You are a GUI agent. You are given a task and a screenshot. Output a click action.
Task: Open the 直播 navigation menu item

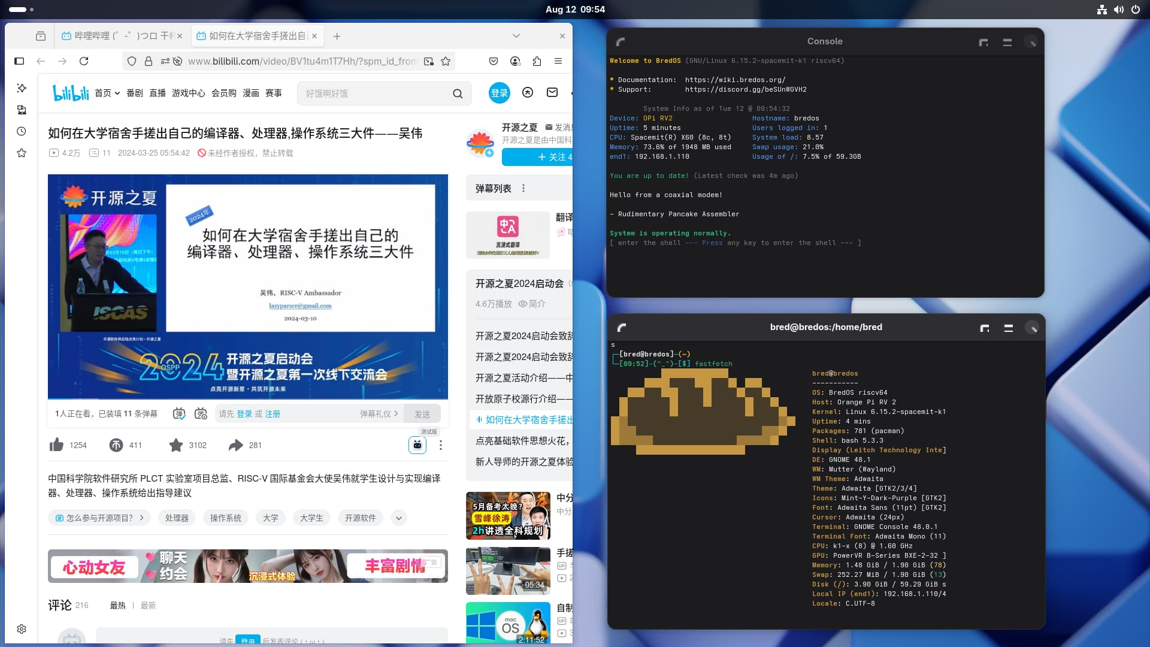158,93
